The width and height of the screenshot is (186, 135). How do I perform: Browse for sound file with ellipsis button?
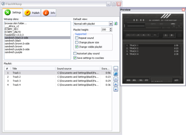pos(116,68)
